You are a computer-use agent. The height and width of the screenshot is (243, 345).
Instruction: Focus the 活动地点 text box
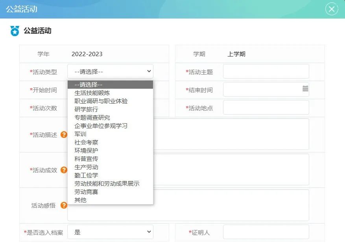pos(266,108)
